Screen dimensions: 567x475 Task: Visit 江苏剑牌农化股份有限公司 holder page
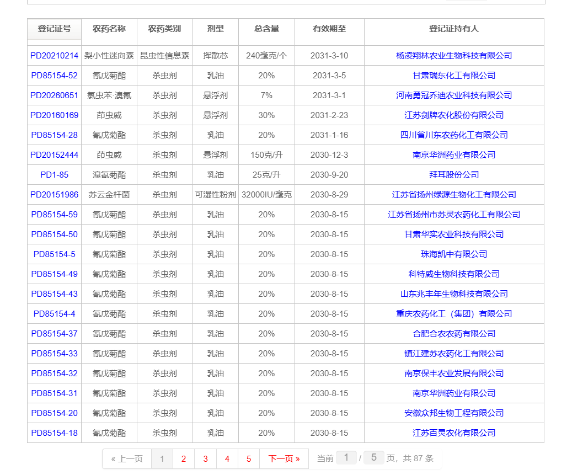(453, 115)
